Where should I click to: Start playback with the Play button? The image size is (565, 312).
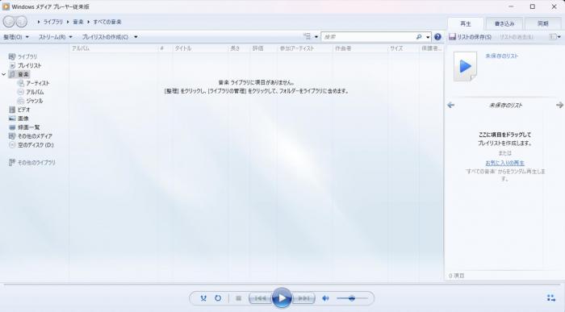click(282, 297)
